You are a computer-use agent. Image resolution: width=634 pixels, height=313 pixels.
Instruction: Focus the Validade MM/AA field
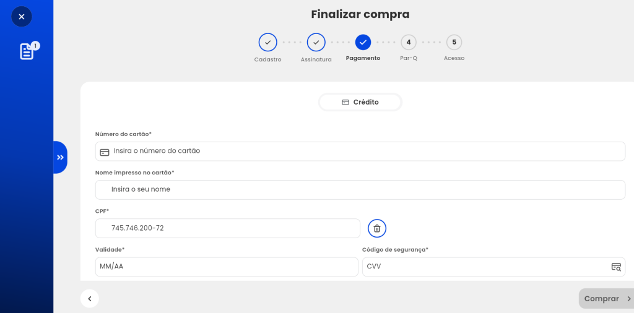(x=227, y=267)
